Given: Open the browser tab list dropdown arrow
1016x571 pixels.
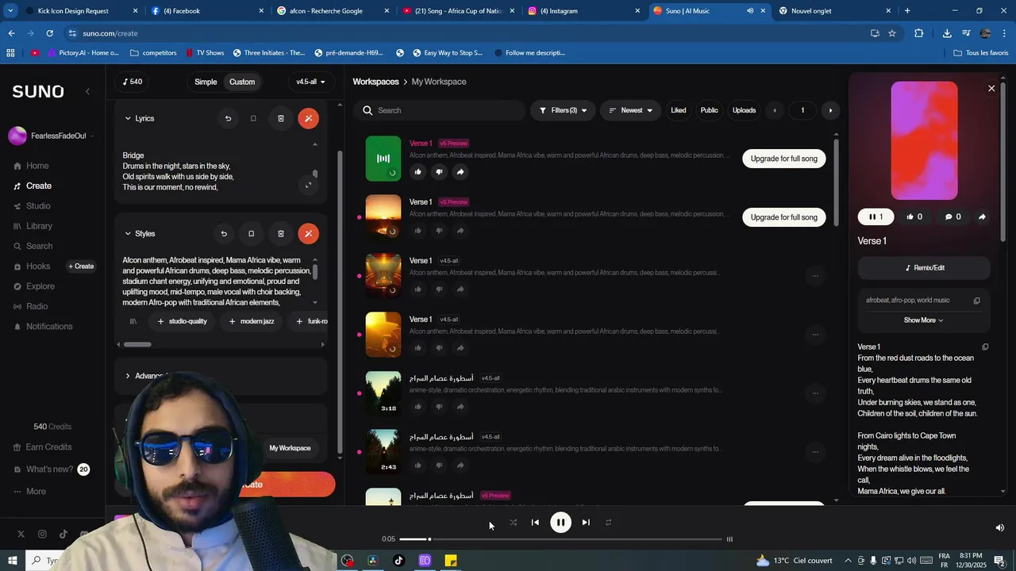Looking at the screenshot, I should coord(10,11).
